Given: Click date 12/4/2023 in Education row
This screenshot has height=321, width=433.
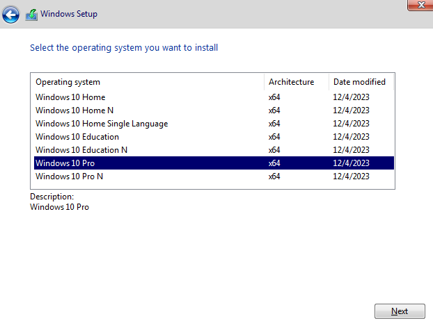Looking at the screenshot, I should pyautogui.click(x=351, y=137).
